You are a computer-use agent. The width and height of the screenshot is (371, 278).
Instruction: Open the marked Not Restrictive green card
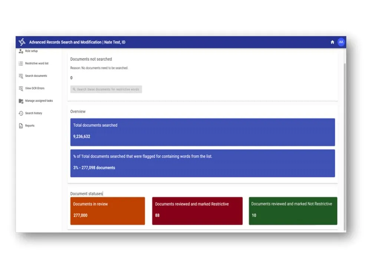coord(293,211)
